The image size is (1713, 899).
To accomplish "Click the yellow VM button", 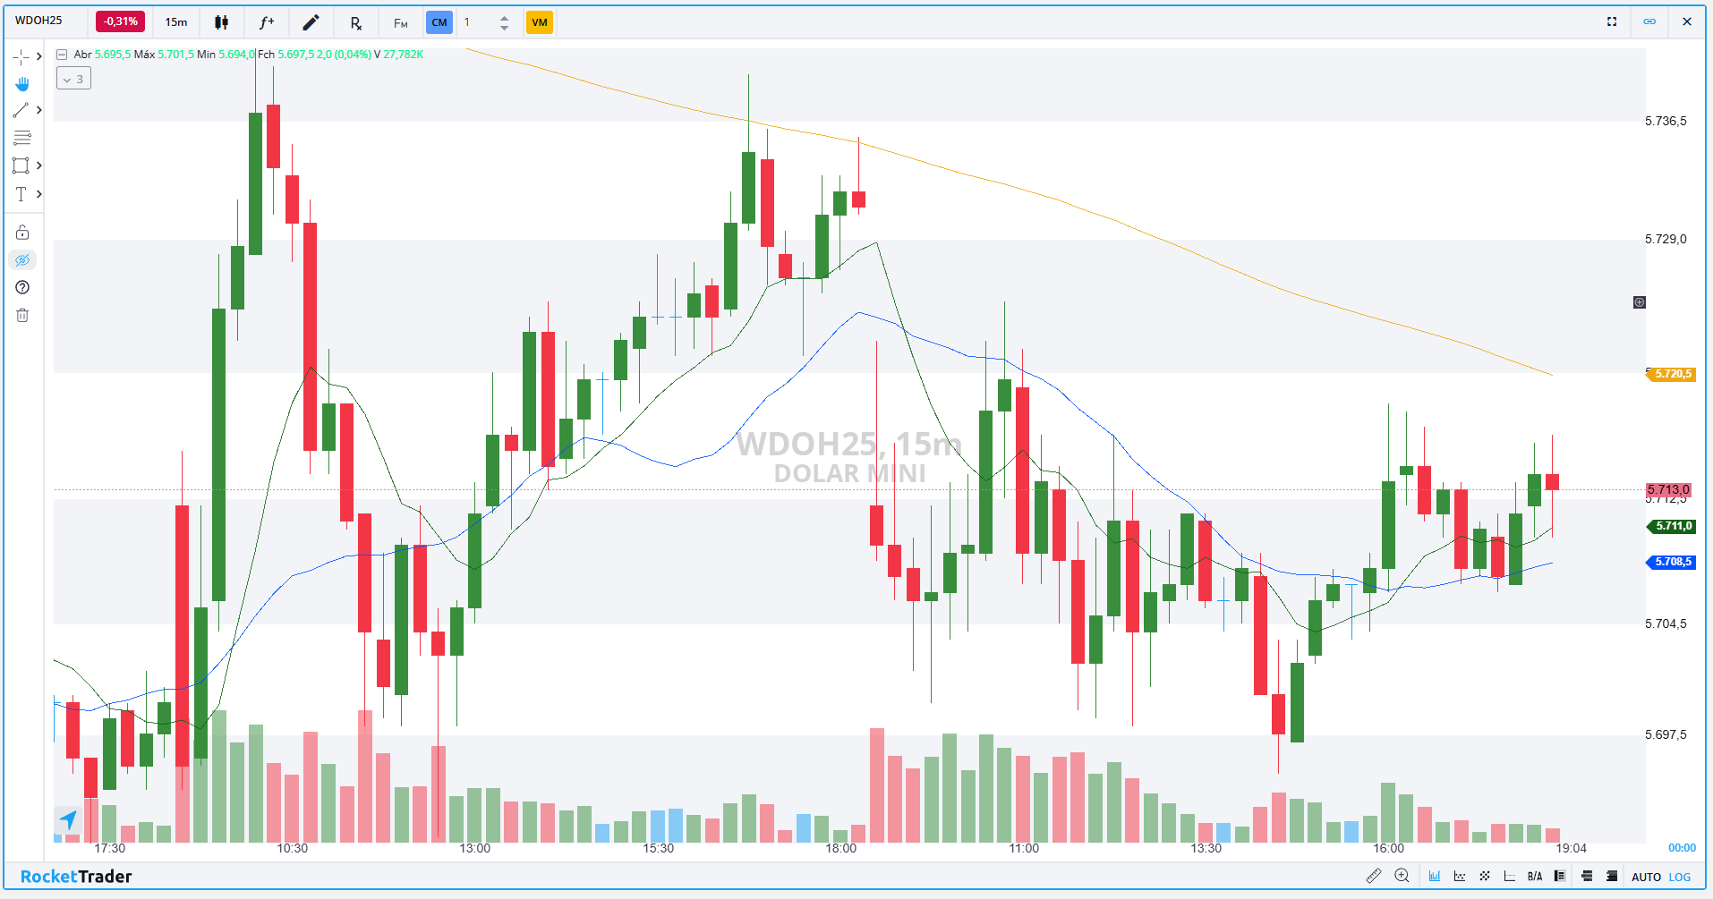I will coord(539,22).
